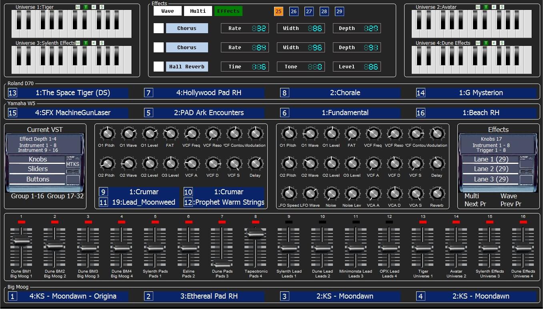Image resolution: width=543 pixels, height=309 pixels.
Task: Click the VCA D knob
Action: click(394, 194)
